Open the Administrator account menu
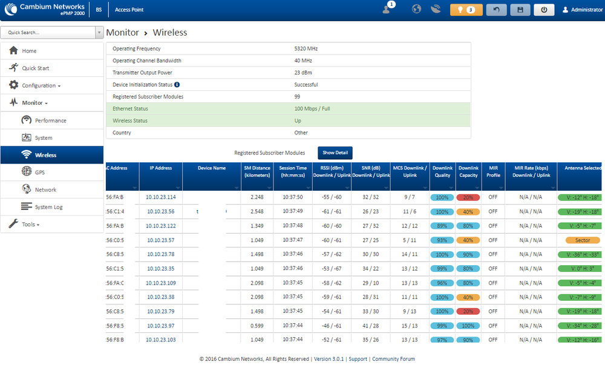The image size is (605, 368). [583, 10]
